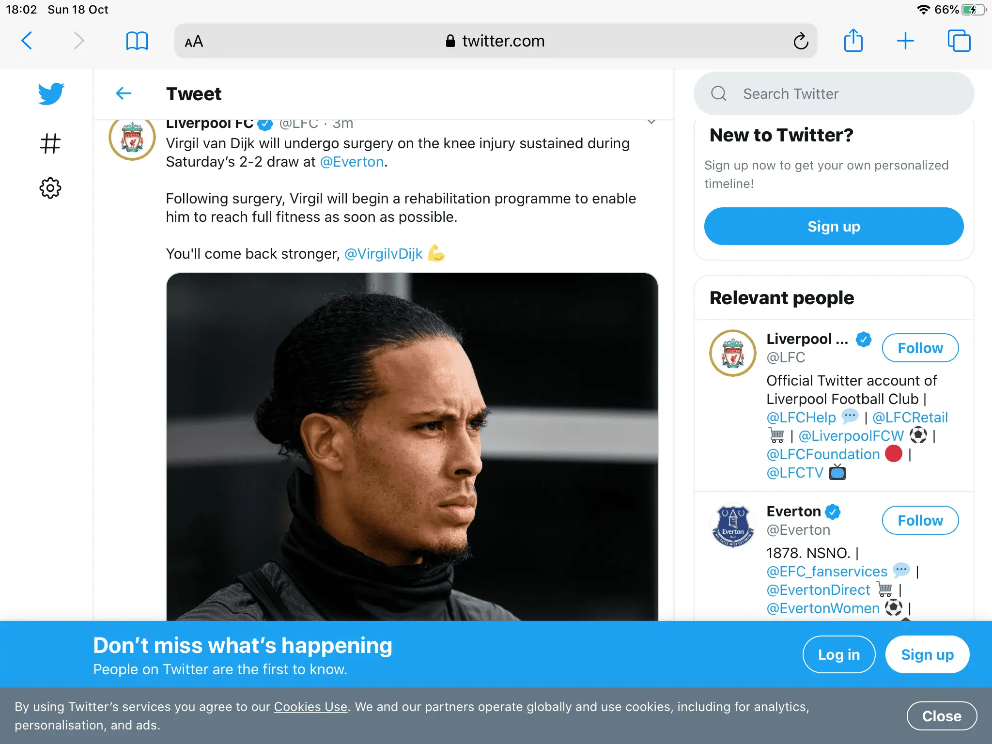
Task: Reload the twitter.com page
Action: [801, 41]
